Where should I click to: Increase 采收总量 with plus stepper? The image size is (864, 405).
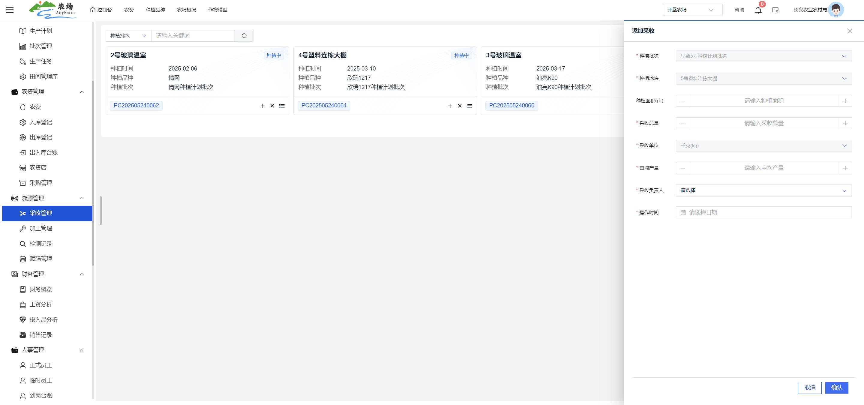pos(845,123)
